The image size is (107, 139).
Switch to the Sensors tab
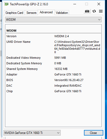31,13
